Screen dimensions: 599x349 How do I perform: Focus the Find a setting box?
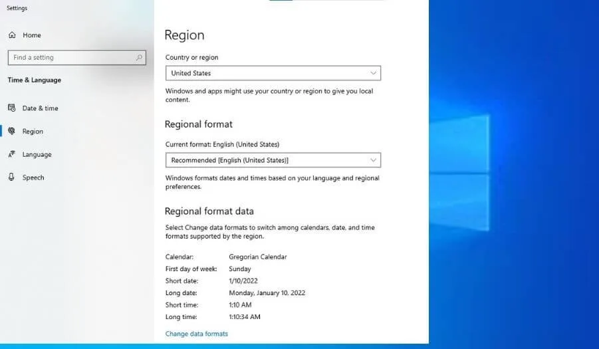coord(76,58)
